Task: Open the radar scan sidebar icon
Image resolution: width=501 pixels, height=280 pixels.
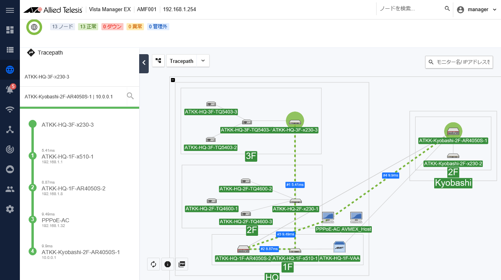Action: (x=10, y=149)
